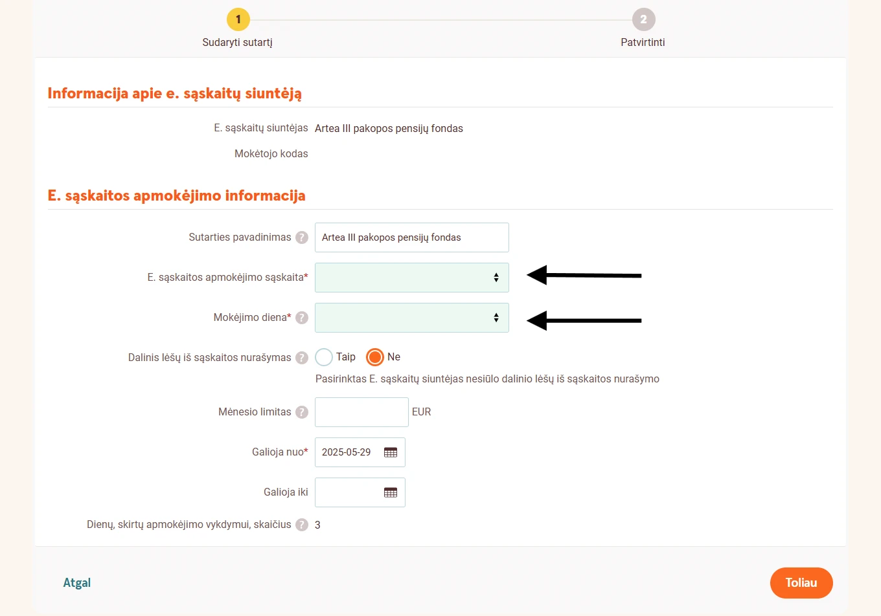Open the Mokėjimo diena dropdown

point(412,318)
